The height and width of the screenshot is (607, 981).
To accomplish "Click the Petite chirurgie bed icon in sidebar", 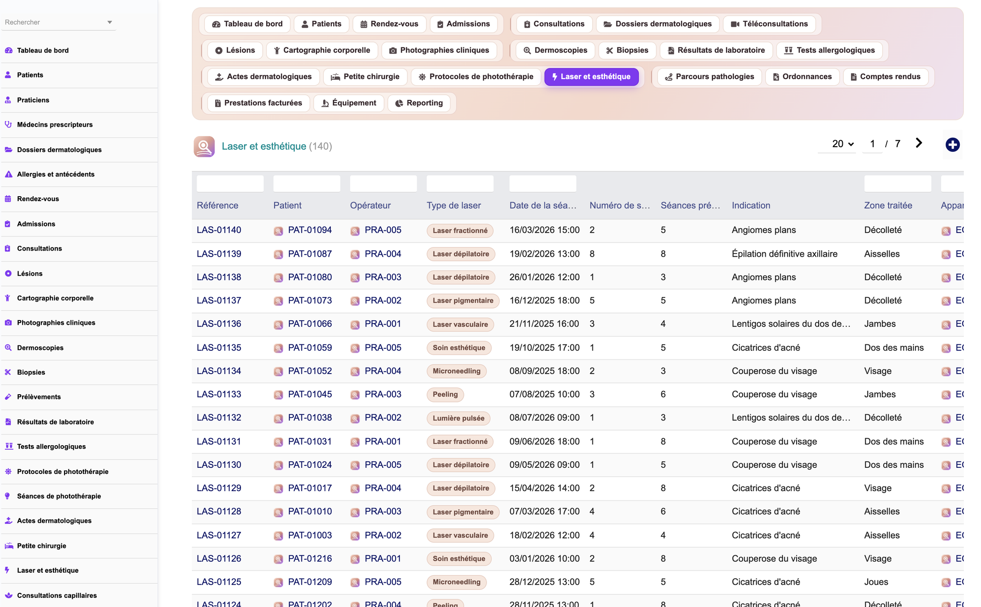I will pyautogui.click(x=9, y=546).
